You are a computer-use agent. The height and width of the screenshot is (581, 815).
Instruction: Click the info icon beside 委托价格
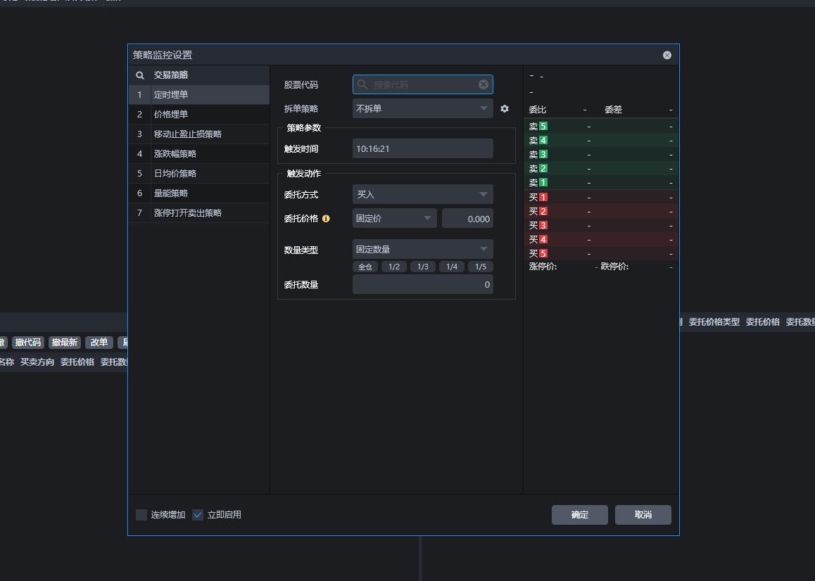click(325, 219)
